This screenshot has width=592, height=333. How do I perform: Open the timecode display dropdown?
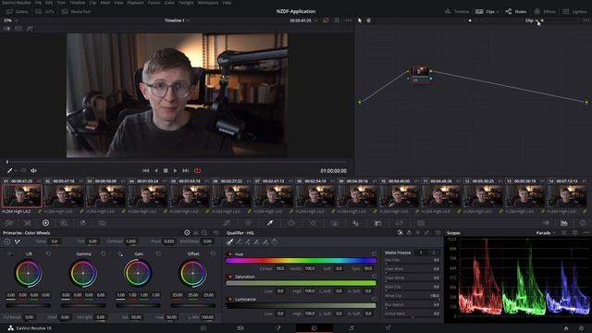point(315,20)
